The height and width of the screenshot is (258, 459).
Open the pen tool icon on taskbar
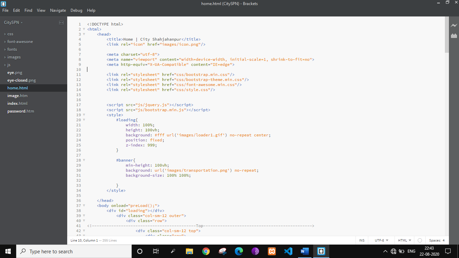point(173,251)
